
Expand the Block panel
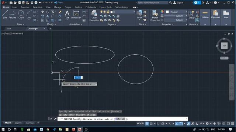pyautogui.click(x=143, y=24)
